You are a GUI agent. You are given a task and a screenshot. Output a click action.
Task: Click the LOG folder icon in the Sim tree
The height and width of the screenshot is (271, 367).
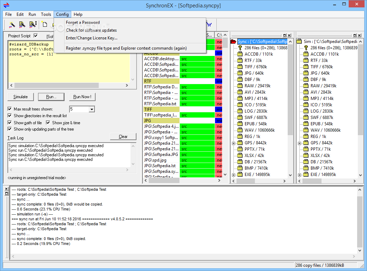[x=306, y=111]
